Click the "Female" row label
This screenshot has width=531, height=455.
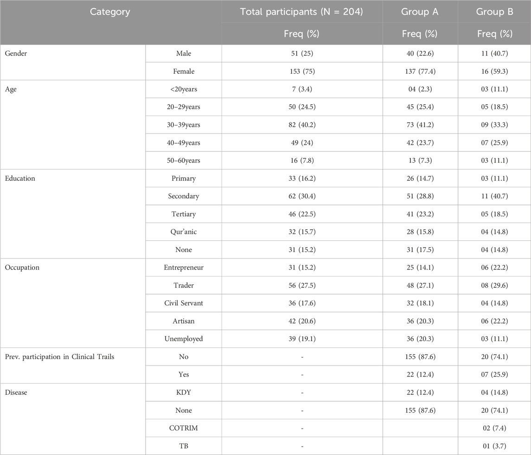[183, 71]
